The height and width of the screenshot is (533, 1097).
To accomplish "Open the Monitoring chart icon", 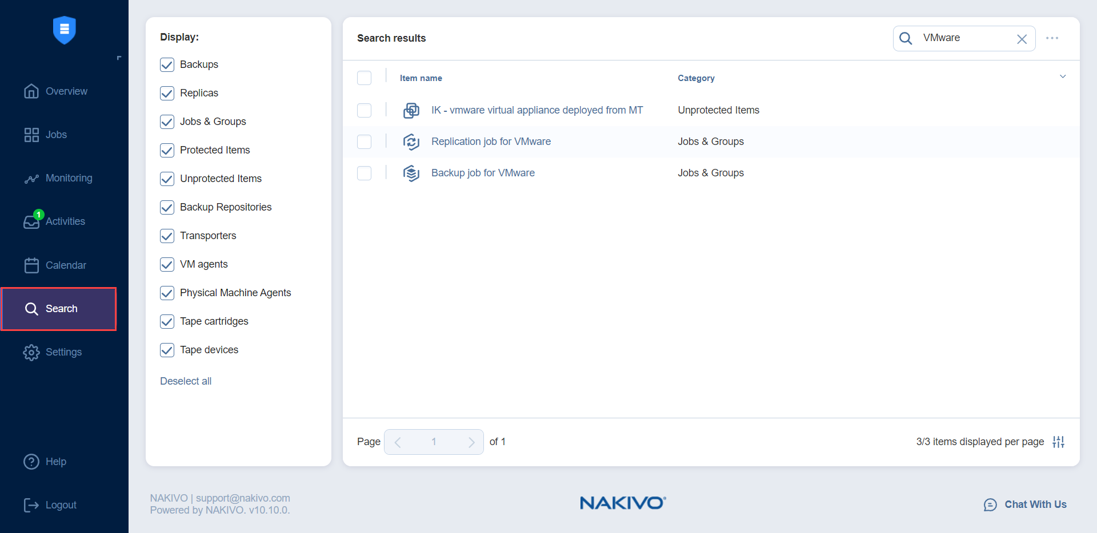I will tap(31, 179).
